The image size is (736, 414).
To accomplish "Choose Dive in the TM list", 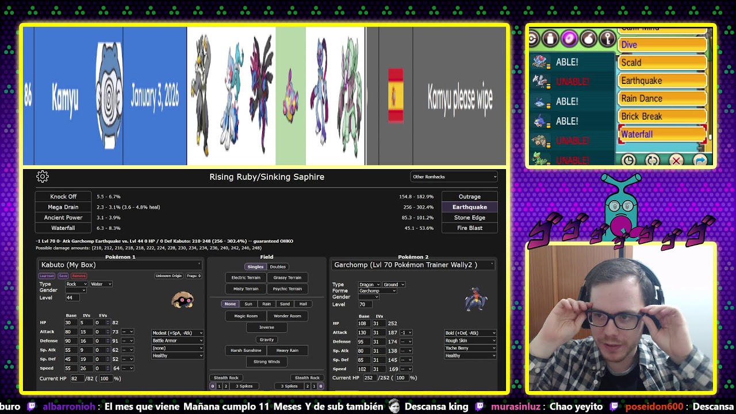I will click(x=662, y=45).
